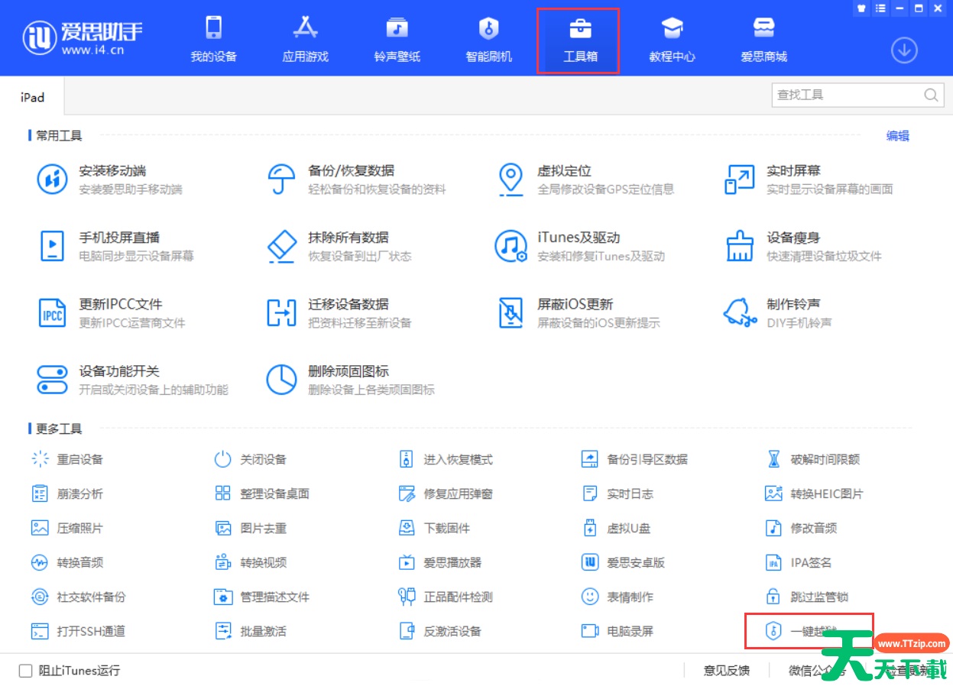Select the 抹除所有数据 eraser icon
This screenshot has width=953, height=686.
pyautogui.click(x=281, y=246)
